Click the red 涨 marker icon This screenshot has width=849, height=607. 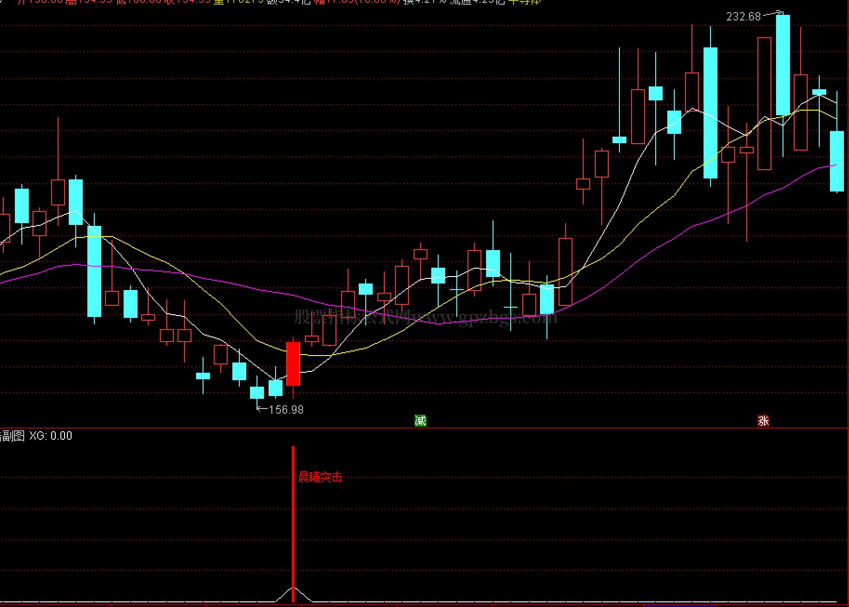coord(763,421)
